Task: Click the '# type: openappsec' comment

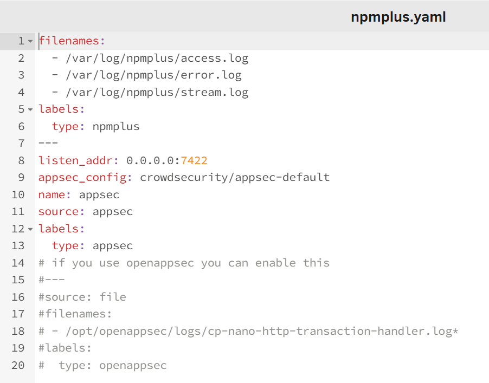Action: click(x=102, y=365)
